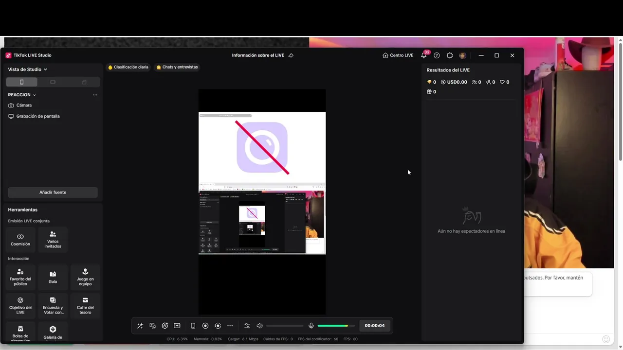Click the crossed-out camera placeholder image
The height and width of the screenshot is (350, 623).
click(x=262, y=147)
